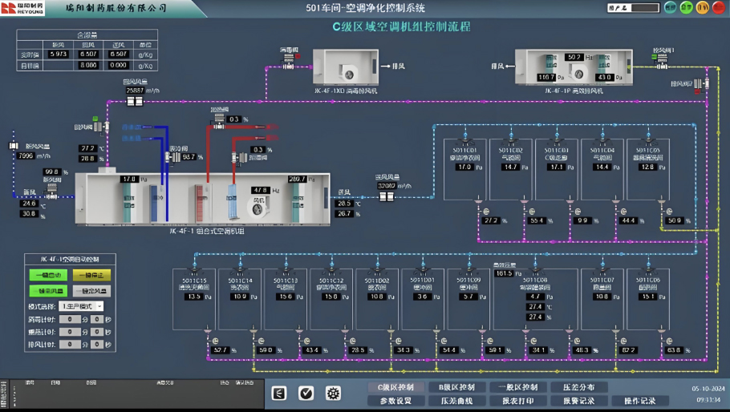Click the company logo at top left
The image size is (730, 412).
(22, 8)
